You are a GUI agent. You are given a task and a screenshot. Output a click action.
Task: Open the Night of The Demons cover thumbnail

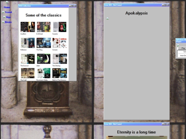pos(60,73)
